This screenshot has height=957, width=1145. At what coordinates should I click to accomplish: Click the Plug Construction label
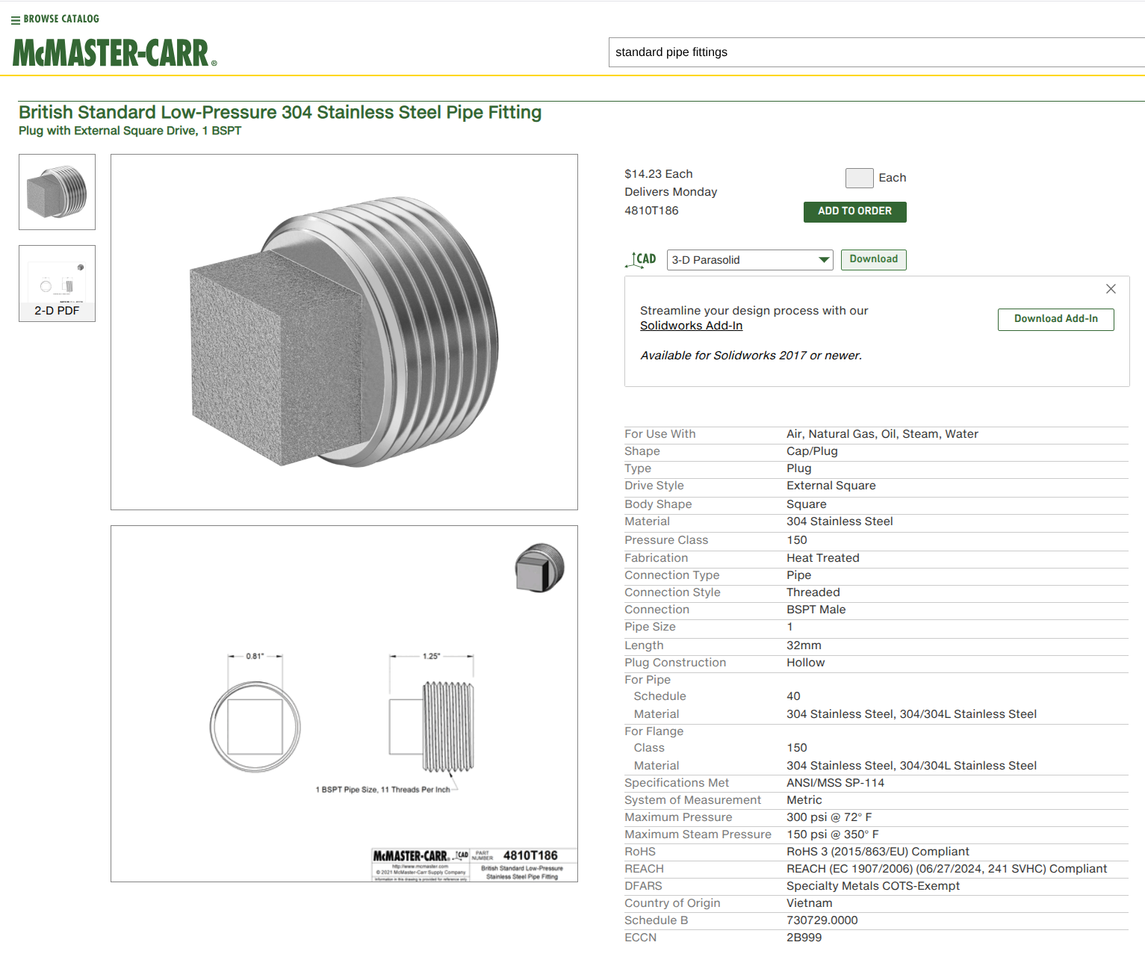pos(675,663)
